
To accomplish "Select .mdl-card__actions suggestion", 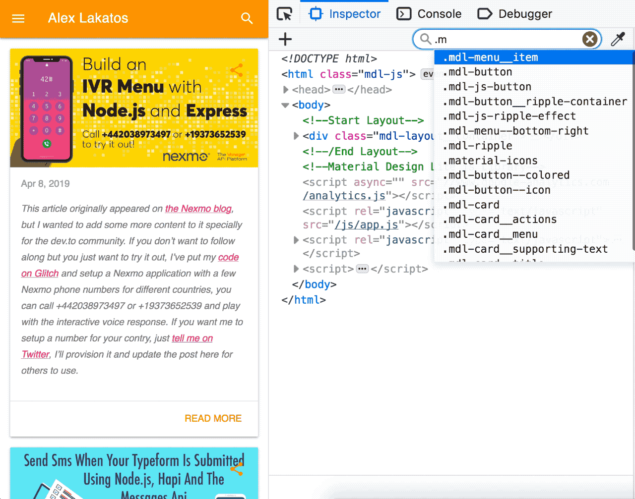I will pyautogui.click(x=534, y=220).
